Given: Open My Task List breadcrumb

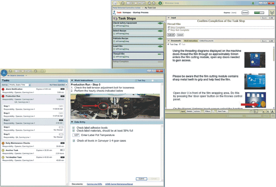Looking at the screenshot, I should pos(150,8).
